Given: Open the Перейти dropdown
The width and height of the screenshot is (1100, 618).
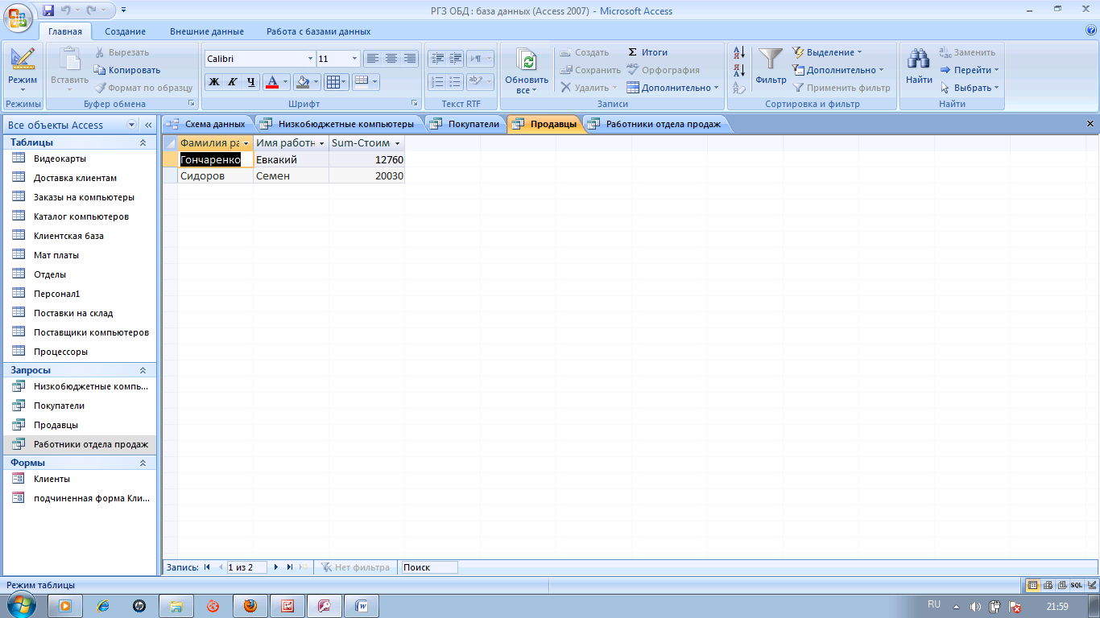Looking at the screenshot, I should coord(970,70).
